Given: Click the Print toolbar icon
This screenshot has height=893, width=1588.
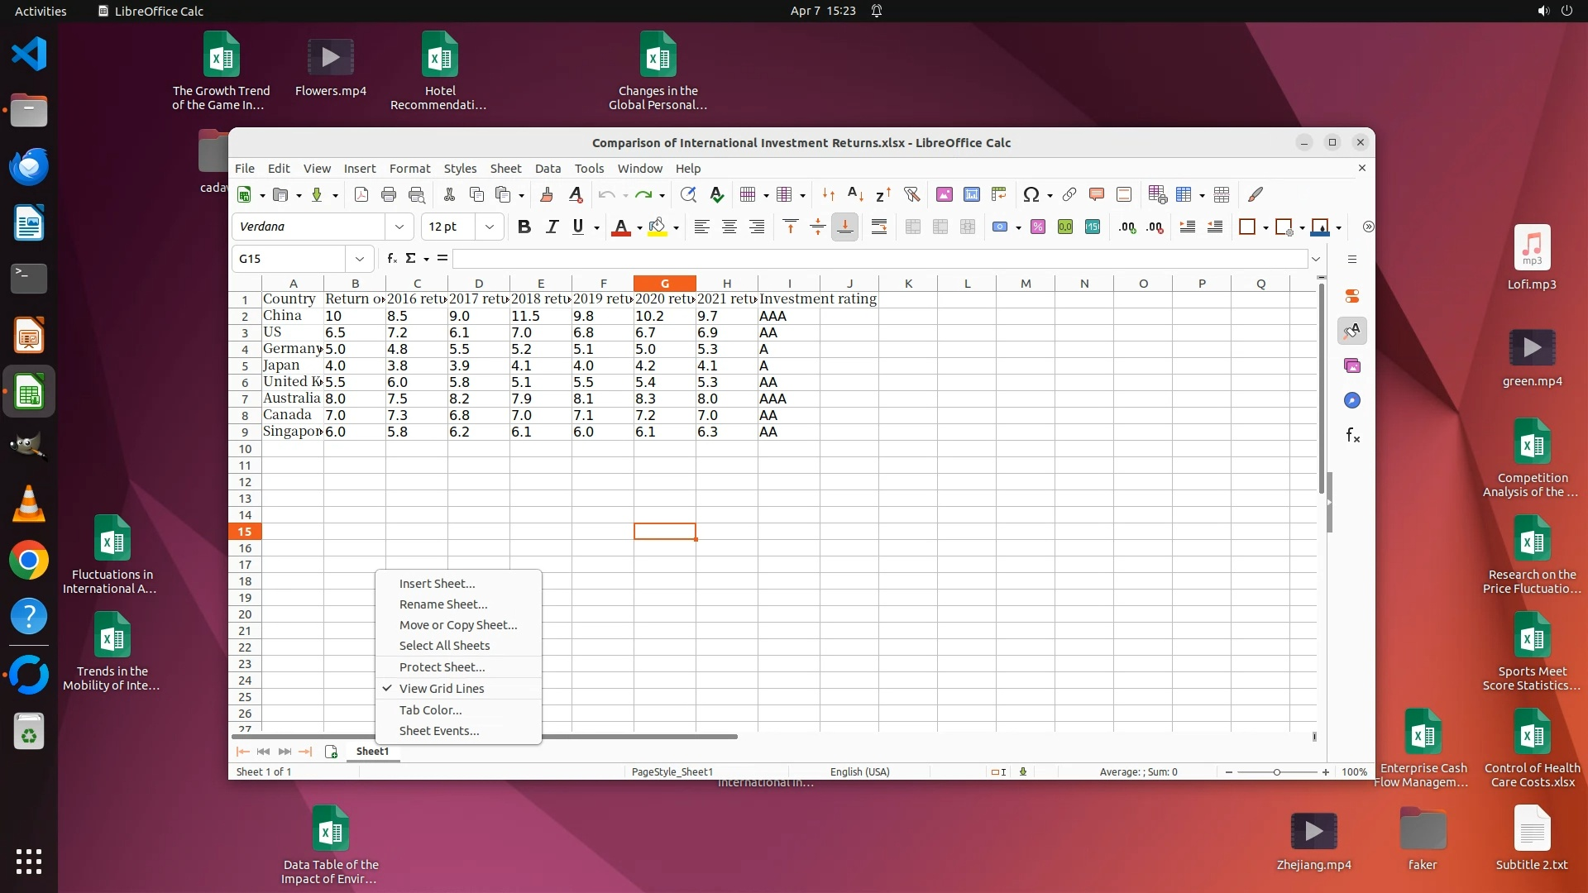Looking at the screenshot, I should pos(389,194).
